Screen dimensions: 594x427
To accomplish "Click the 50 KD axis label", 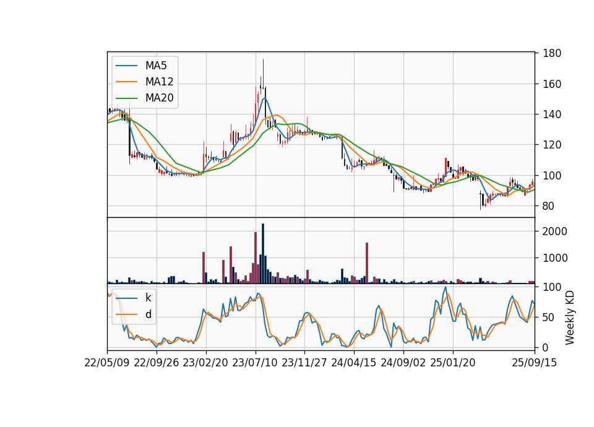I will (x=548, y=317).
